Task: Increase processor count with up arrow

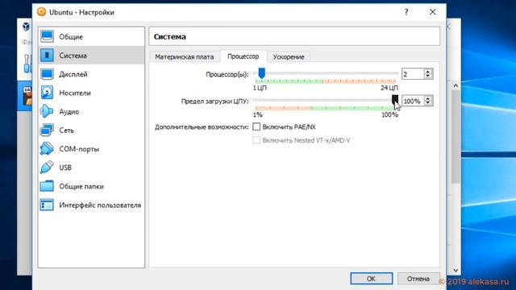Action: [x=428, y=72]
